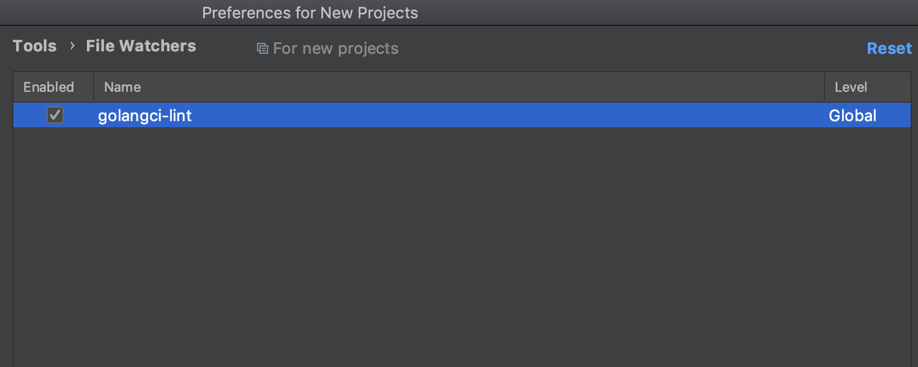This screenshot has height=367, width=918.
Task: Go to the Tools breadcrumb
Action: point(35,46)
